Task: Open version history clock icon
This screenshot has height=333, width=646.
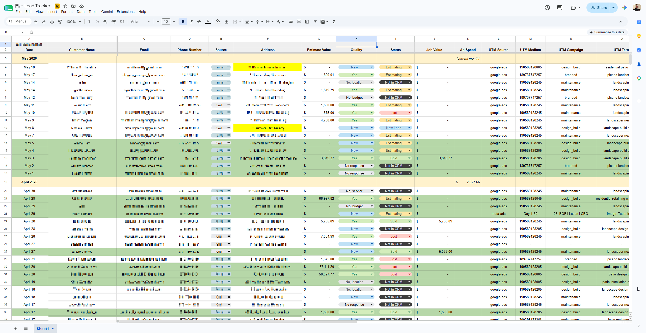Action: coord(547,8)
